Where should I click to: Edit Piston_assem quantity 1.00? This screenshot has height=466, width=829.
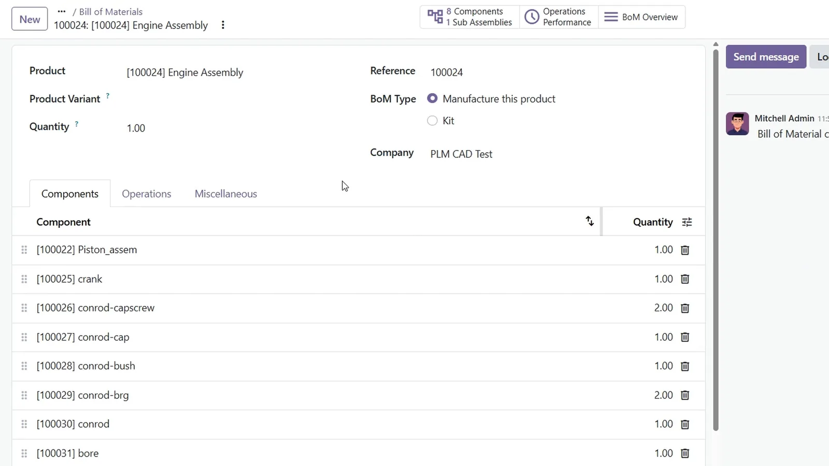663,250
